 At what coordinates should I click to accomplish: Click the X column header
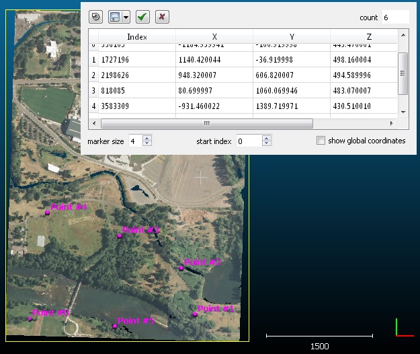coord(214,37)
